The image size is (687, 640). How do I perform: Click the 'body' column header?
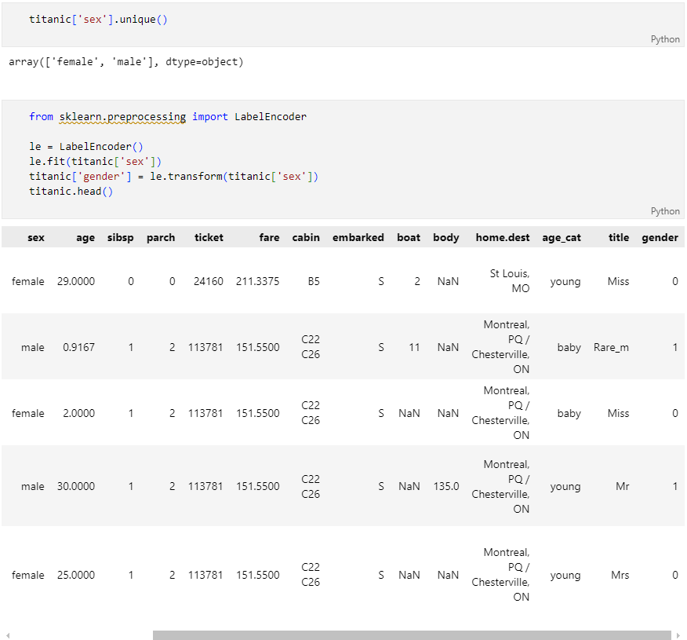pyautogui.click(x=446, y=238)
